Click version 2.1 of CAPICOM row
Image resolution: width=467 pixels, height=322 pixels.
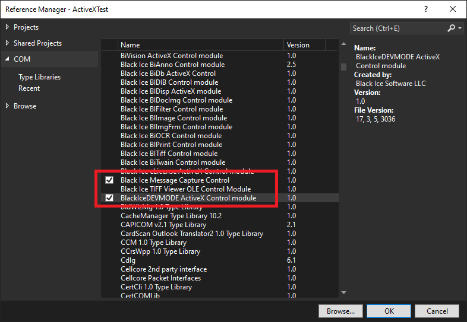(x=291, y=225)
